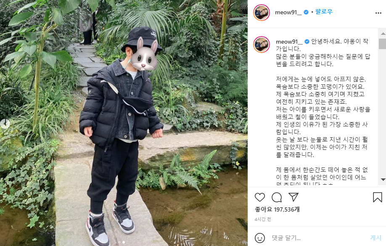Open meow91__ username in header
386x246 pixels.
288,12
